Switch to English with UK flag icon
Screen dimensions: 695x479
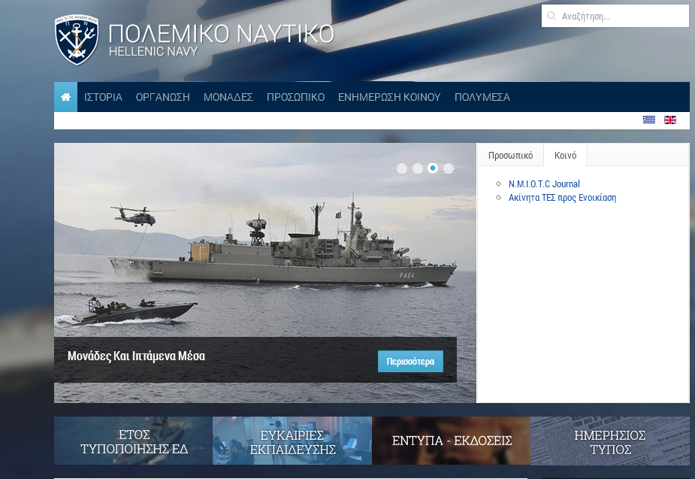(669, 120)
